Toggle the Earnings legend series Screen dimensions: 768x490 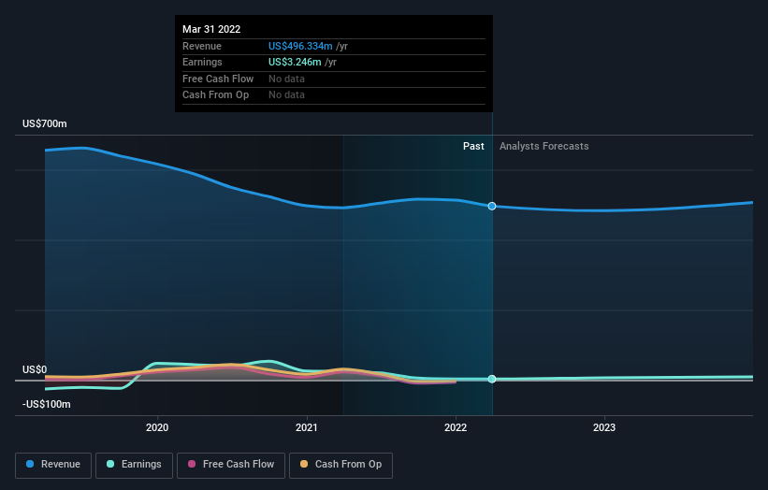[134, 465]
